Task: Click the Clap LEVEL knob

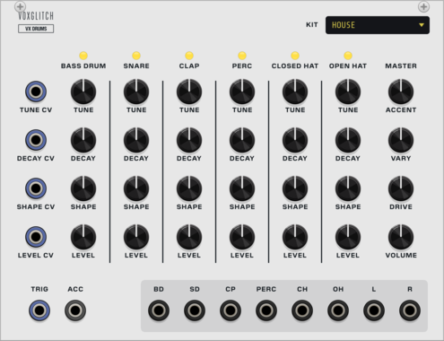Action: 189,237
